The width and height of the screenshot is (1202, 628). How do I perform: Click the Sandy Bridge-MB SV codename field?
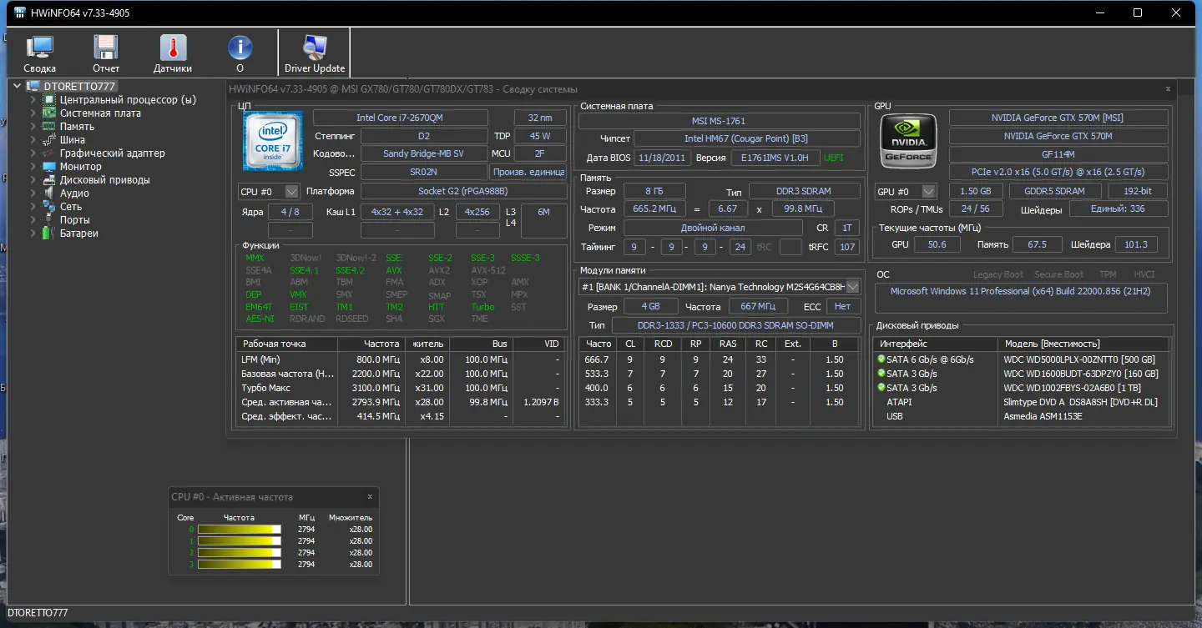pyautogui.click(x=423, y=153)
